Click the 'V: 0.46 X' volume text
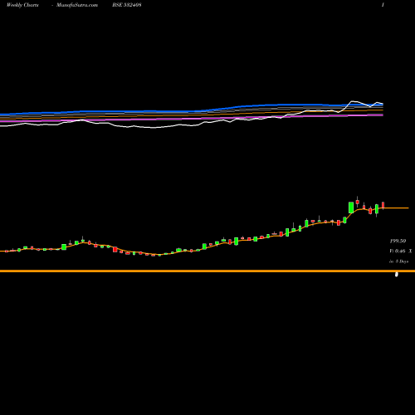The image size is (415, 415). 401,251
